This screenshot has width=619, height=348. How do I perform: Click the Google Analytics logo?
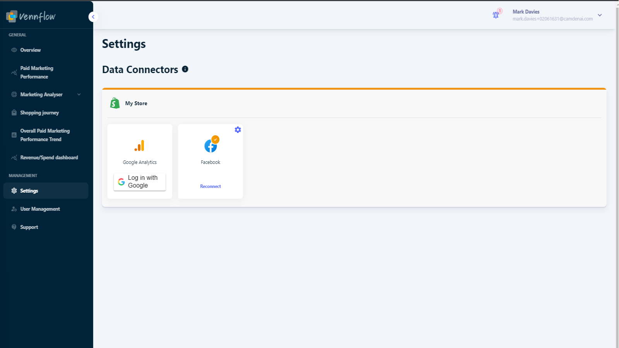[x=139, y=146]
